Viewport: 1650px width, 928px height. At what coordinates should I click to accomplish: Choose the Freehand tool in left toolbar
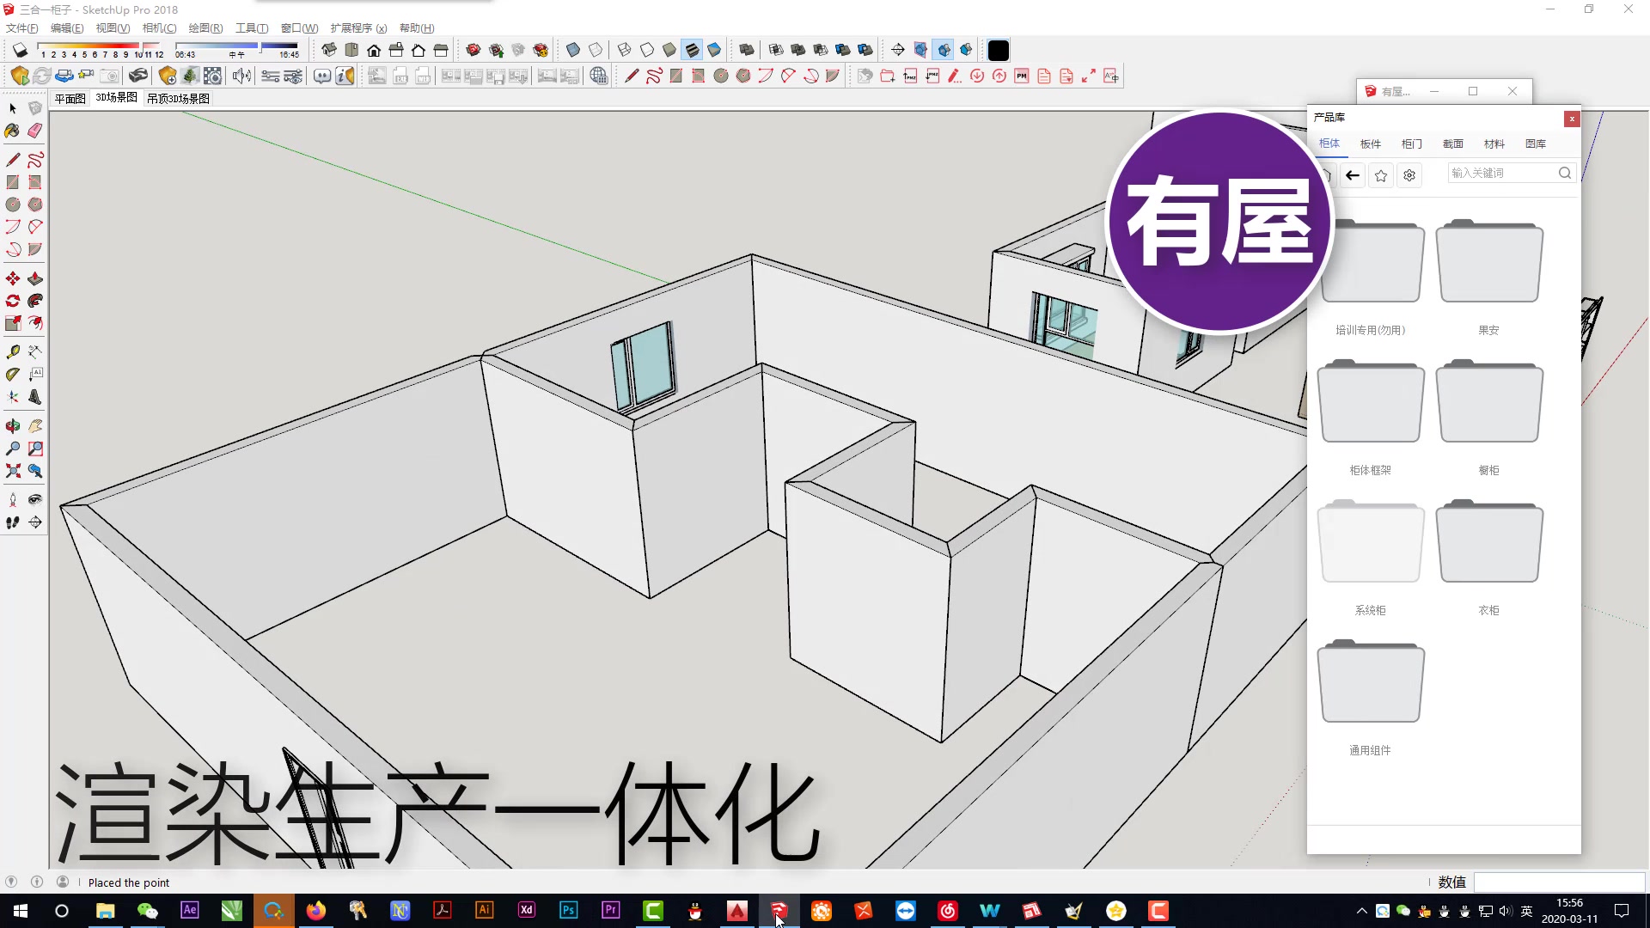point(35,160)
